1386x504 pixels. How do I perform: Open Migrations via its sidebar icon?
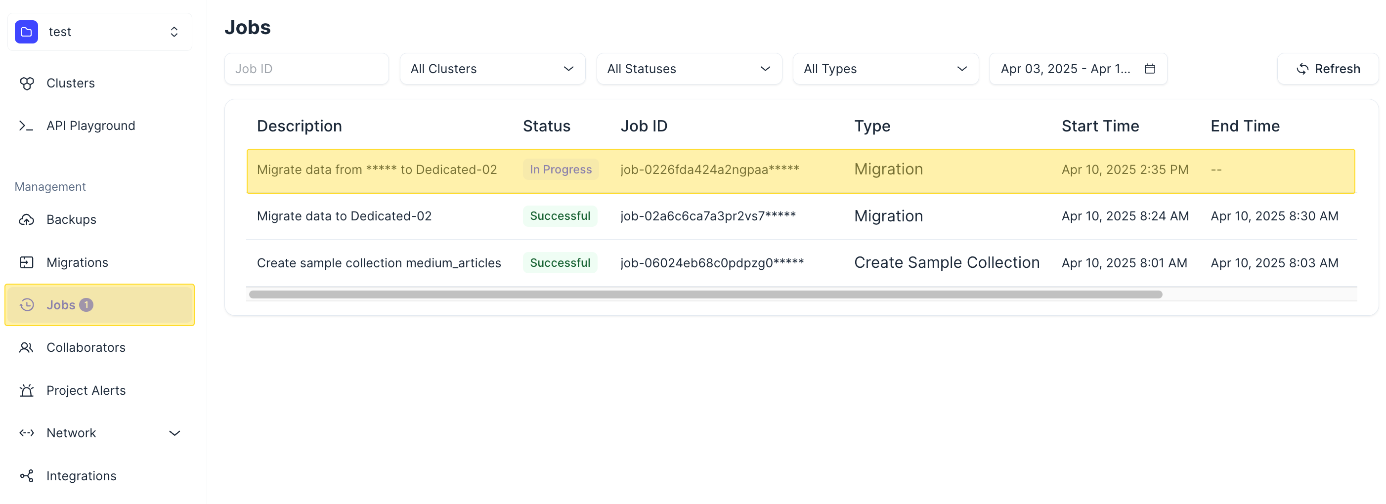pos(26,262)
